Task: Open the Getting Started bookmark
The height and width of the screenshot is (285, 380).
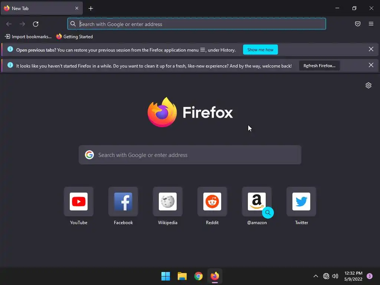Action: tap(75, 37)
